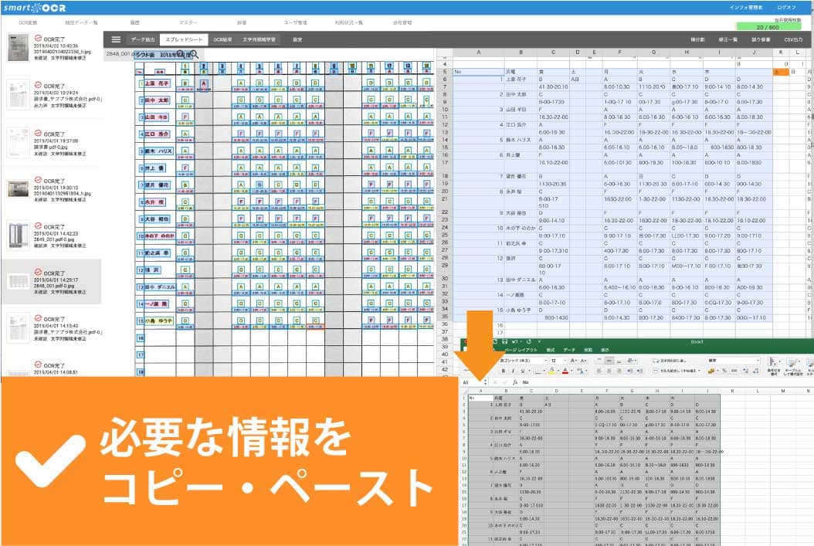Click 修正一覧 in dark toolbar
Viewport: 814px width, 546px height.
pos(728,39)
